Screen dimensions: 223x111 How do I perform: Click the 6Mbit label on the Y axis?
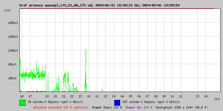12,64
